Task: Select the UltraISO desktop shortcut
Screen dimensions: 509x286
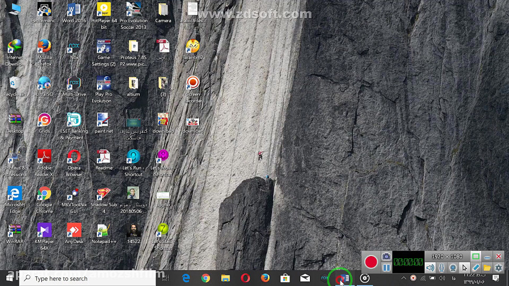Action: [45, 86]
